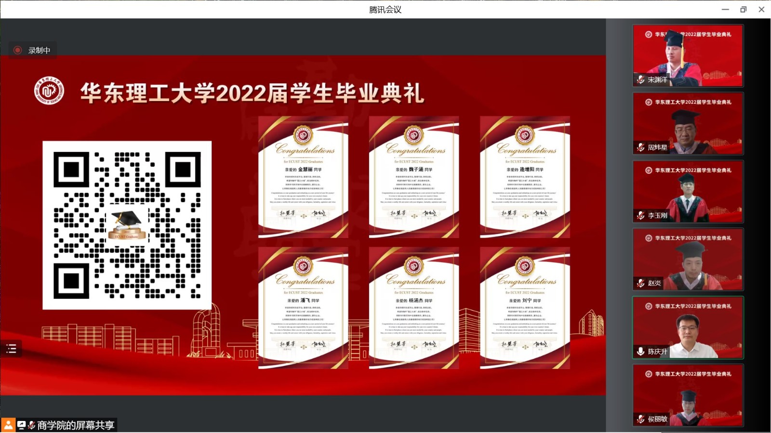The height and width of the screenshot is (433, 771).
Task: Select 李玉刚's video thumbnail
Action: point(688,191)
